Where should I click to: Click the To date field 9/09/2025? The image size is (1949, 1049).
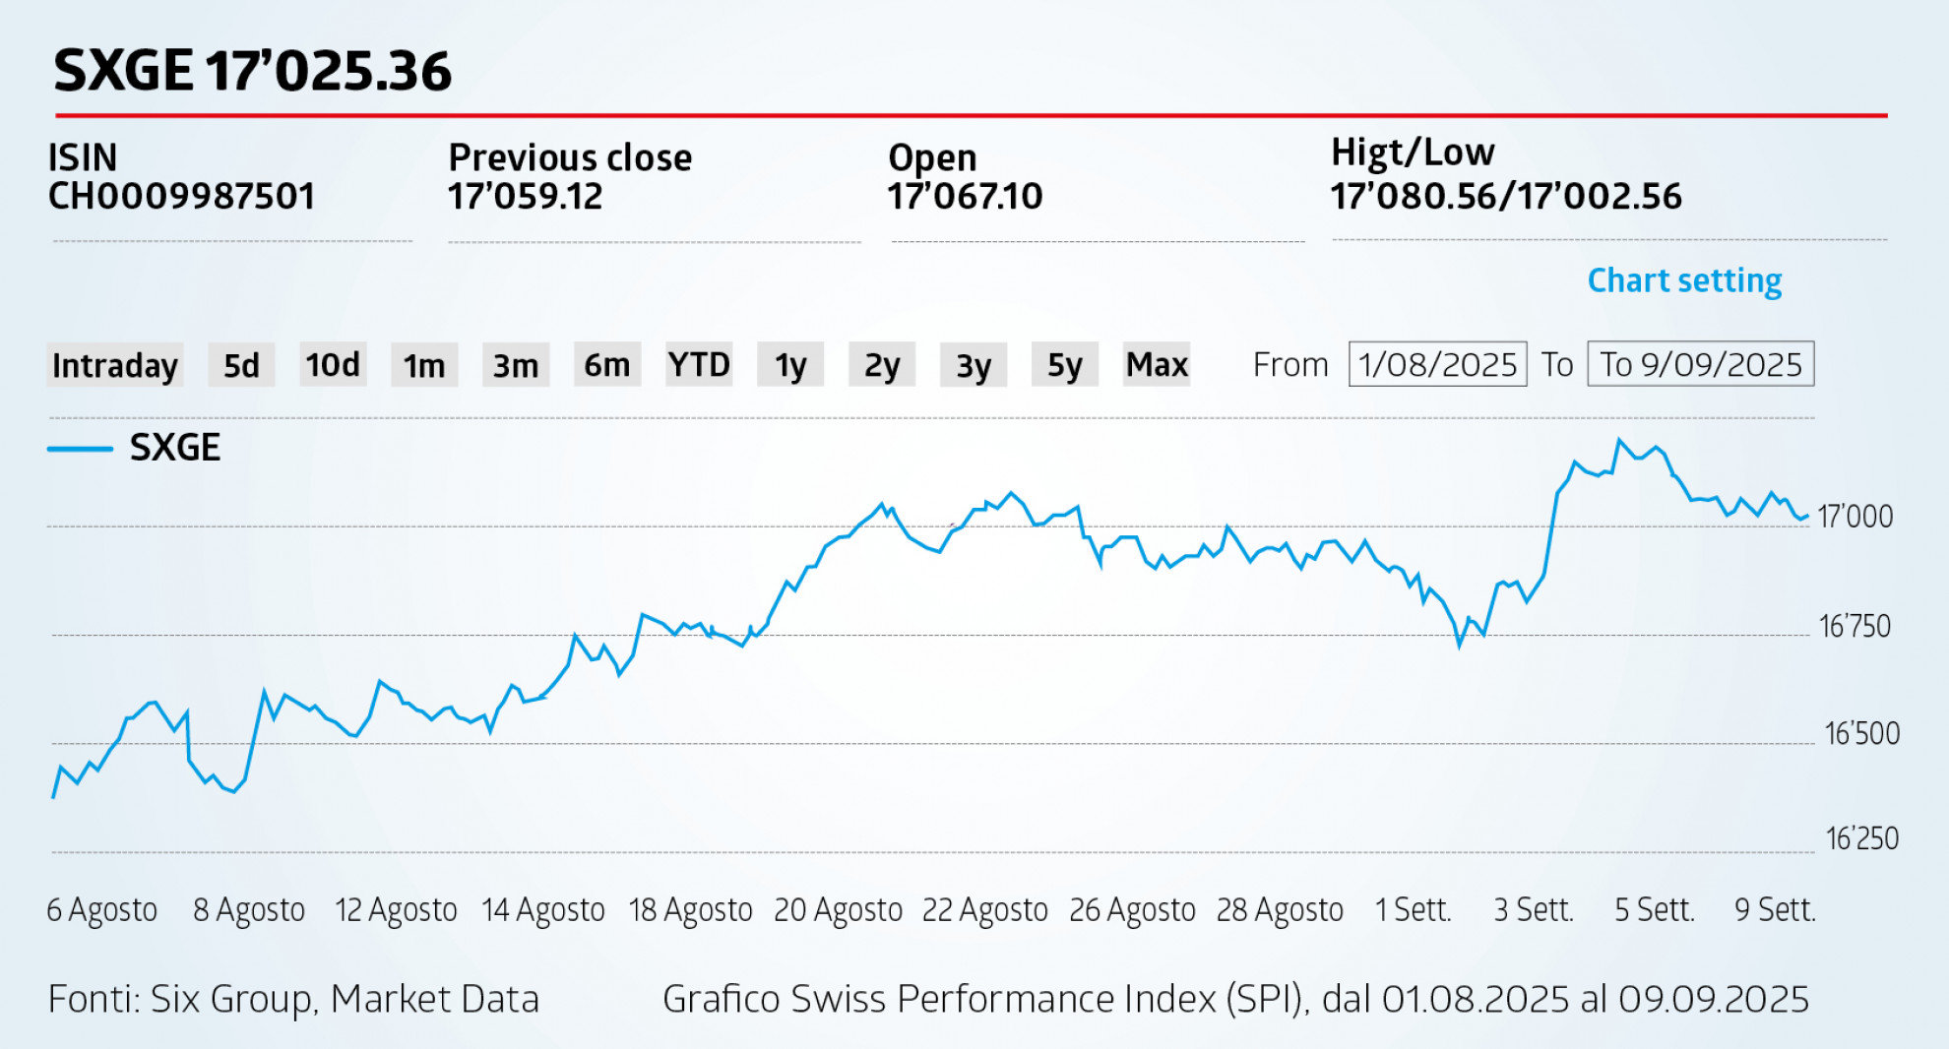1700,365
